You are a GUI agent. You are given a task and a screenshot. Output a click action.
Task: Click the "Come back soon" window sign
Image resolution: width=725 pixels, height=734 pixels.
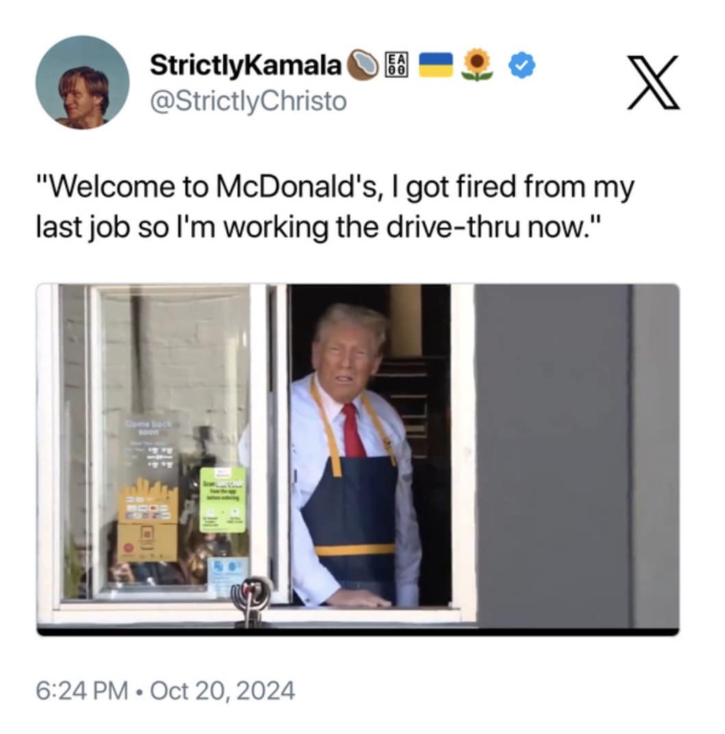click(x=149, y=427)
